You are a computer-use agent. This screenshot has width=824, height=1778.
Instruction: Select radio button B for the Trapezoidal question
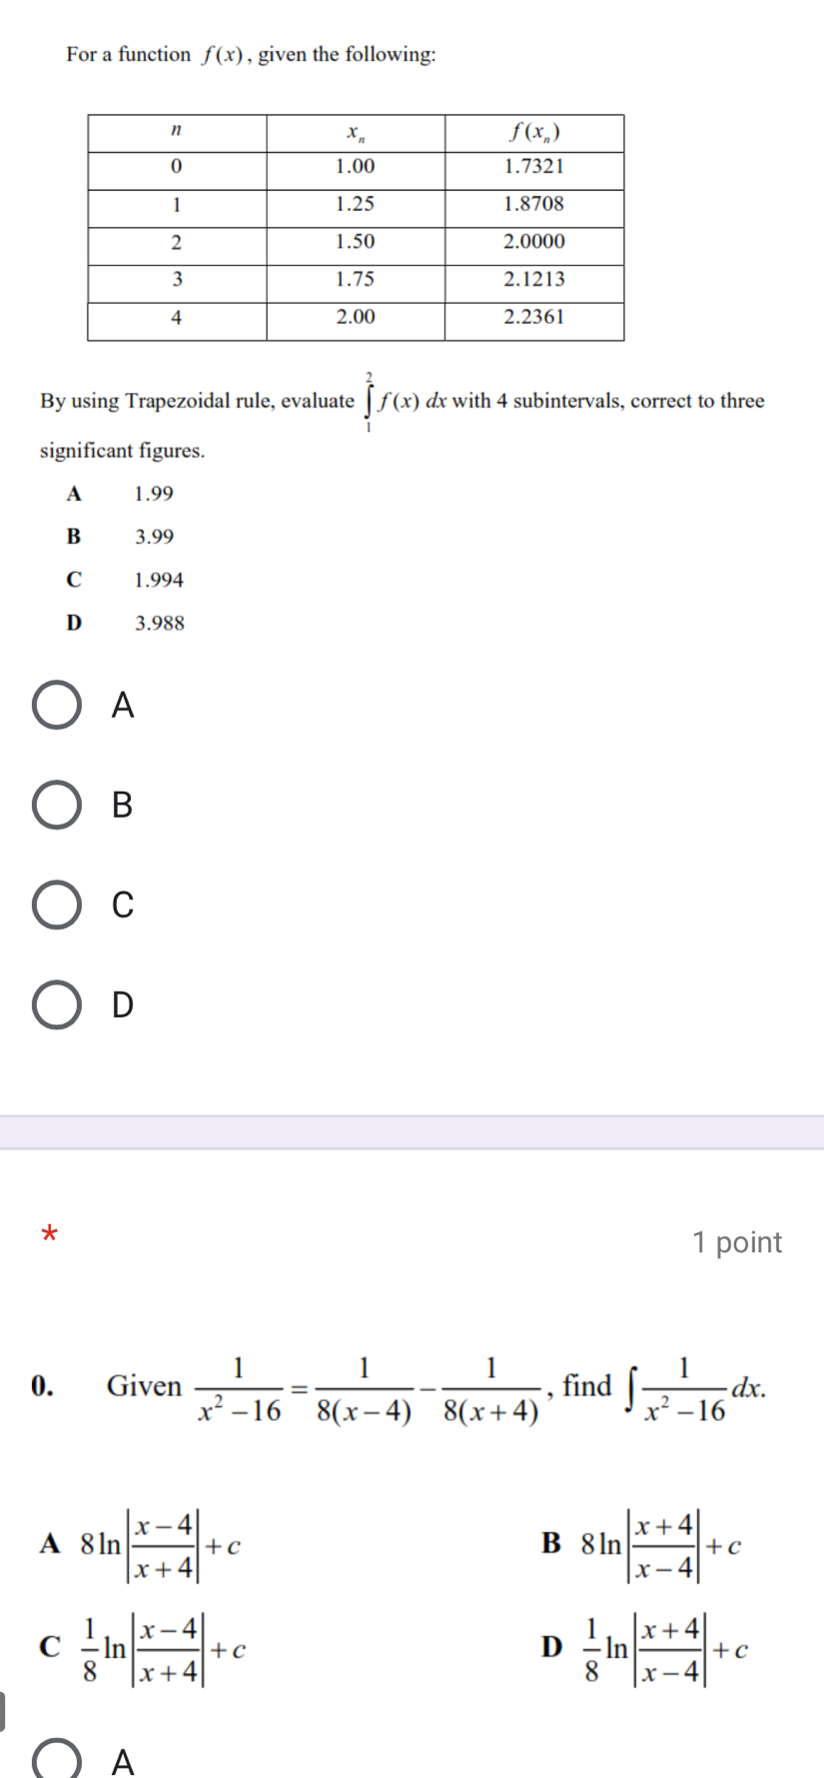point(57,805)
